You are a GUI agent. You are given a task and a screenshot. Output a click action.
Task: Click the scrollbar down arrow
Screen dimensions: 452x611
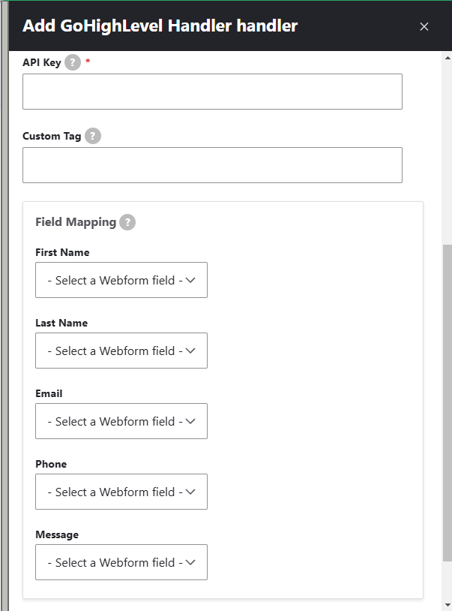click(448, 605)
